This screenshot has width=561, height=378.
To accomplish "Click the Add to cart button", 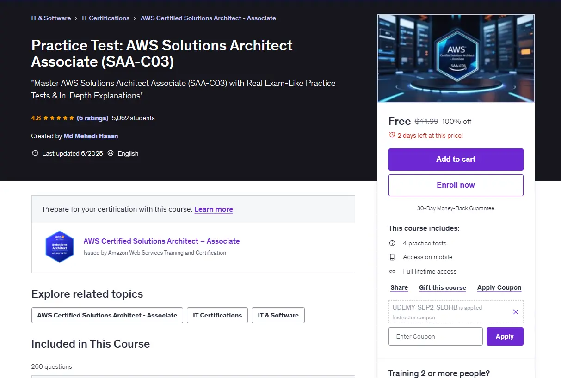I will (456, 159).
